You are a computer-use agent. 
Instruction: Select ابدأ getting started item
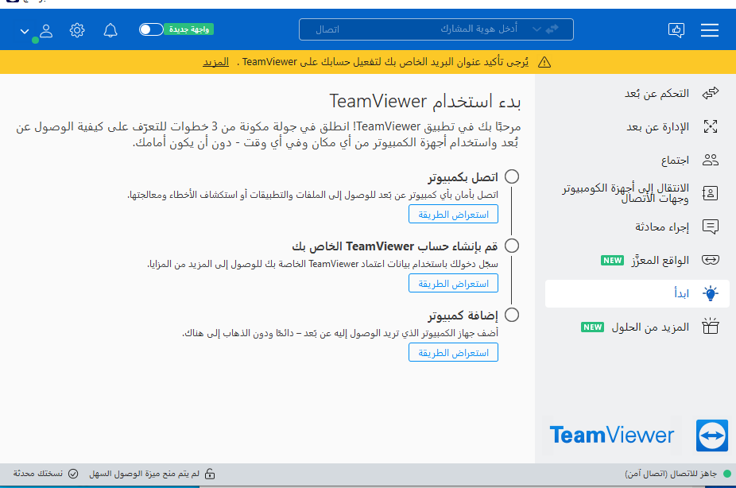(637, 294)
